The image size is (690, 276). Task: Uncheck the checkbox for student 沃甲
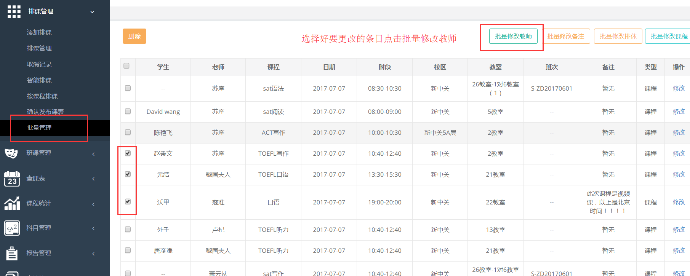128,201
